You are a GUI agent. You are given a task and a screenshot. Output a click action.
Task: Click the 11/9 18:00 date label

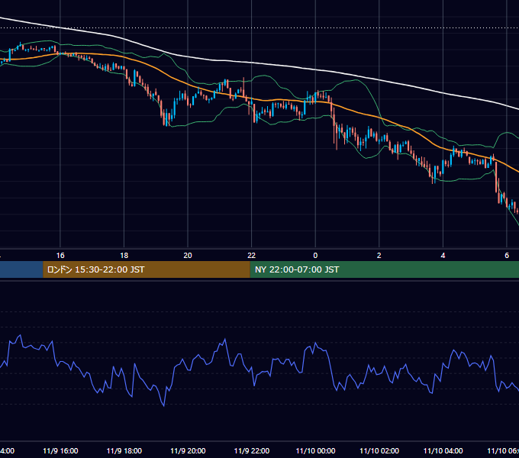124,450
